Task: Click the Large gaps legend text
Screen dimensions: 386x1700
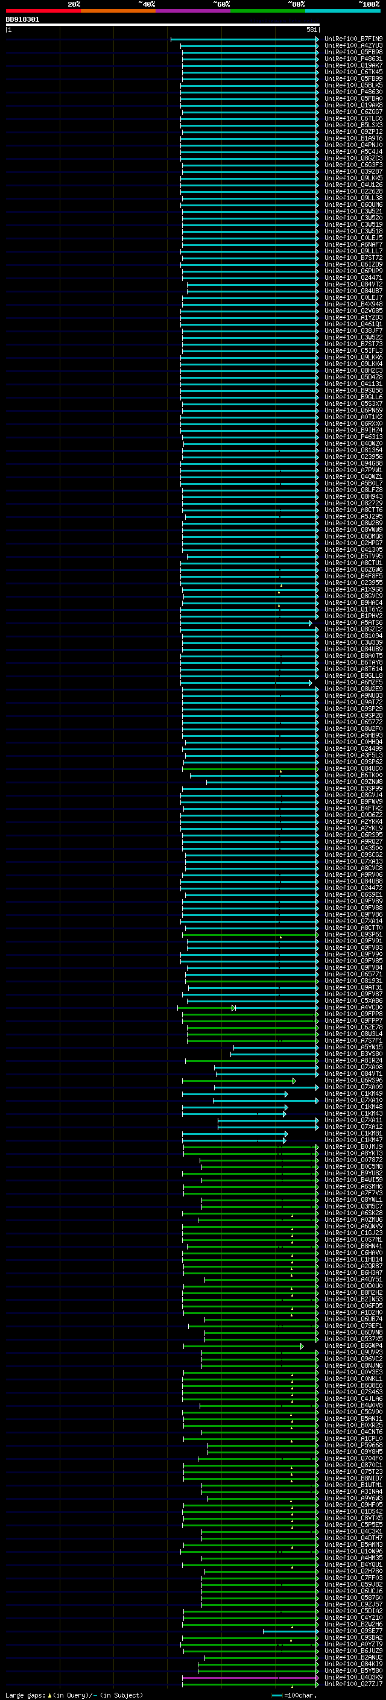Action: (x=74, y=1695)
